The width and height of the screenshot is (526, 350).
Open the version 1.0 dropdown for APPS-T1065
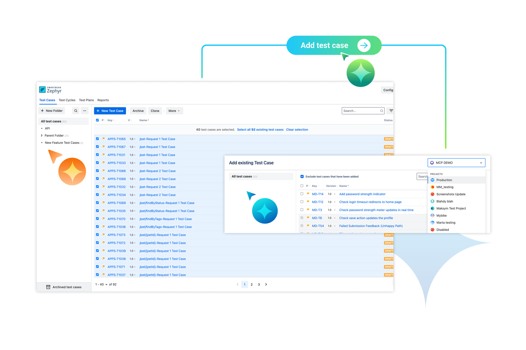(133, 139)
